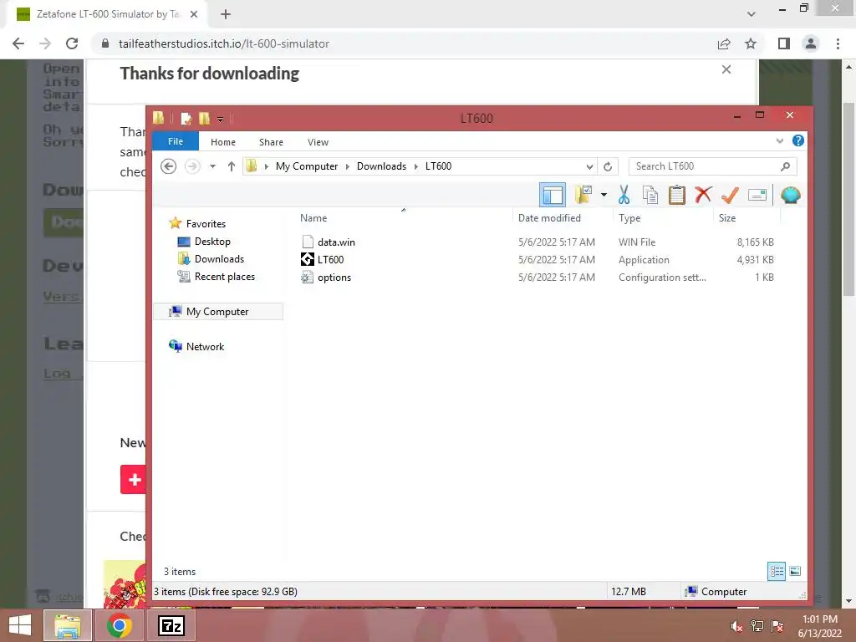This screenshot has height=642, width=856.
Task: Open explorer Help question mark icon
Action: pyautogui.click(x=797, y=140)
